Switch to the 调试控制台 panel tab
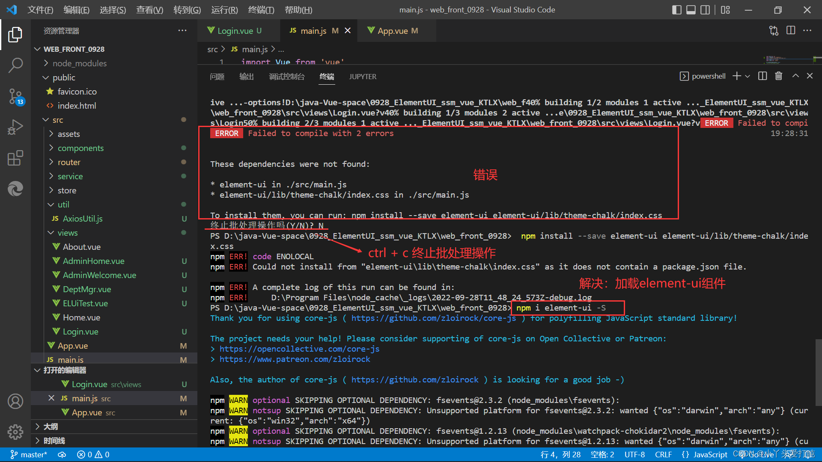This screenshot has height=462, width=822. pos(287,77)
